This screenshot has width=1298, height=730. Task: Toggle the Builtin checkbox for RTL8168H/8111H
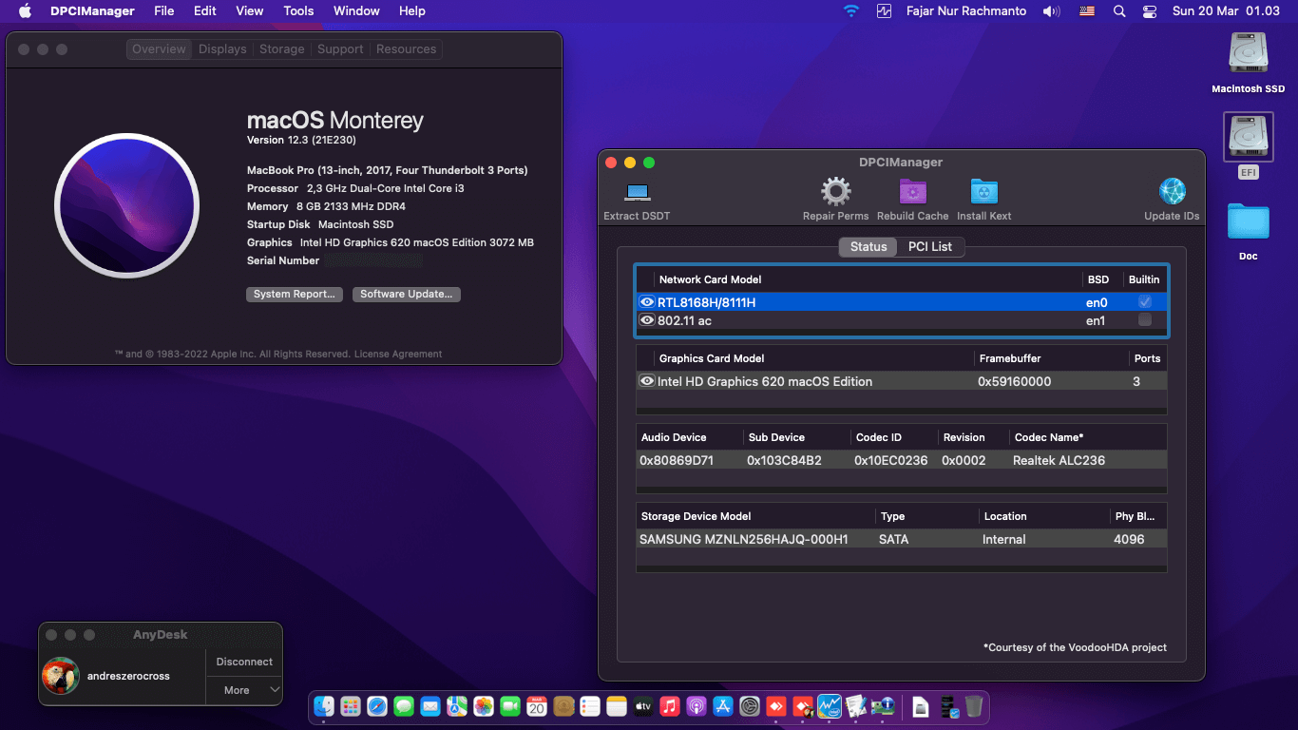pos(1145,301)
